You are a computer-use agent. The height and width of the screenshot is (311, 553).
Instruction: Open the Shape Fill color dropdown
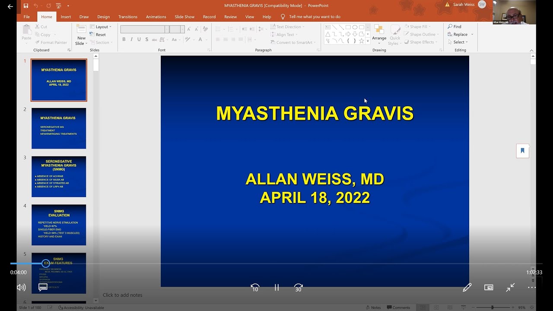coord(417,27)
